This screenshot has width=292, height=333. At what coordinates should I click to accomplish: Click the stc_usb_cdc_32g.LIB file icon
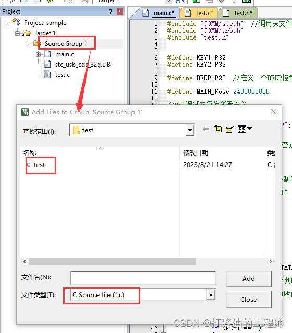pos(47,64)
